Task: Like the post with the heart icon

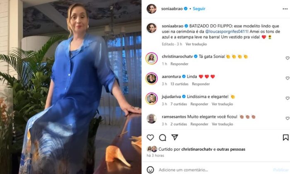Action: point(150,138)
